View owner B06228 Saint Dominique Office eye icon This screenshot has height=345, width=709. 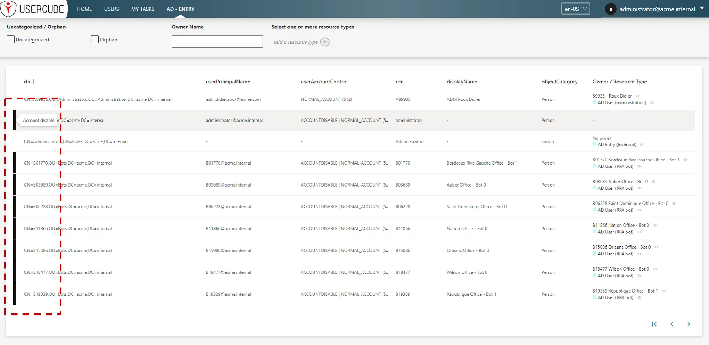coord(674,204)
